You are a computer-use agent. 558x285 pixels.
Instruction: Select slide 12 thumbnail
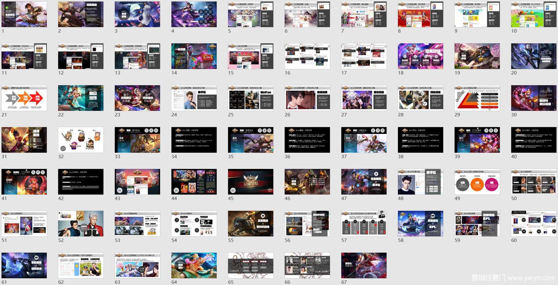[x=81, y=56]
